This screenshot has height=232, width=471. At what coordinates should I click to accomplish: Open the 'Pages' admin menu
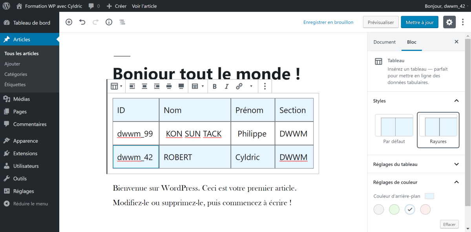(29, 112)
